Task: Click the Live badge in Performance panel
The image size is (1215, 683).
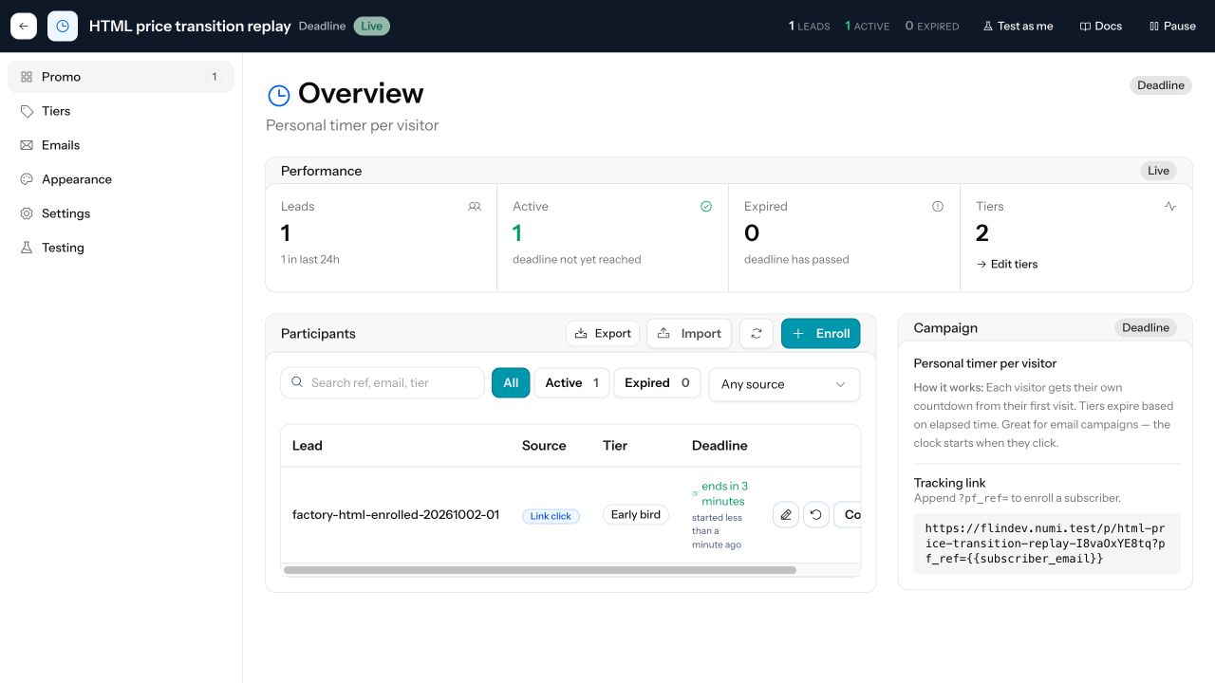Action: 1158,171
